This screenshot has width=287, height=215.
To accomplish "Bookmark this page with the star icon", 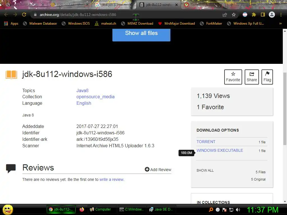I will (234, 15).
